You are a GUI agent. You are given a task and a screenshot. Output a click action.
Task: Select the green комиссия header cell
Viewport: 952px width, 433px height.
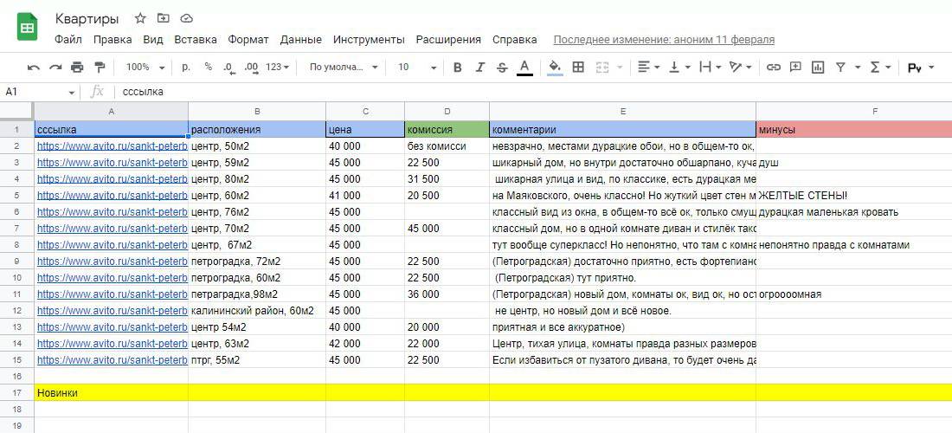tap(447, 129)
